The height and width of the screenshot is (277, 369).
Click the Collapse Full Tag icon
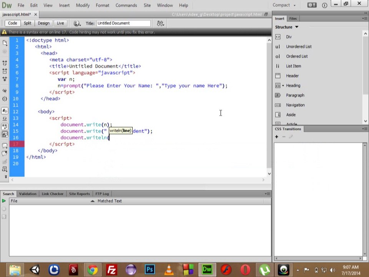pyautogui.click(x=5, y=63)
